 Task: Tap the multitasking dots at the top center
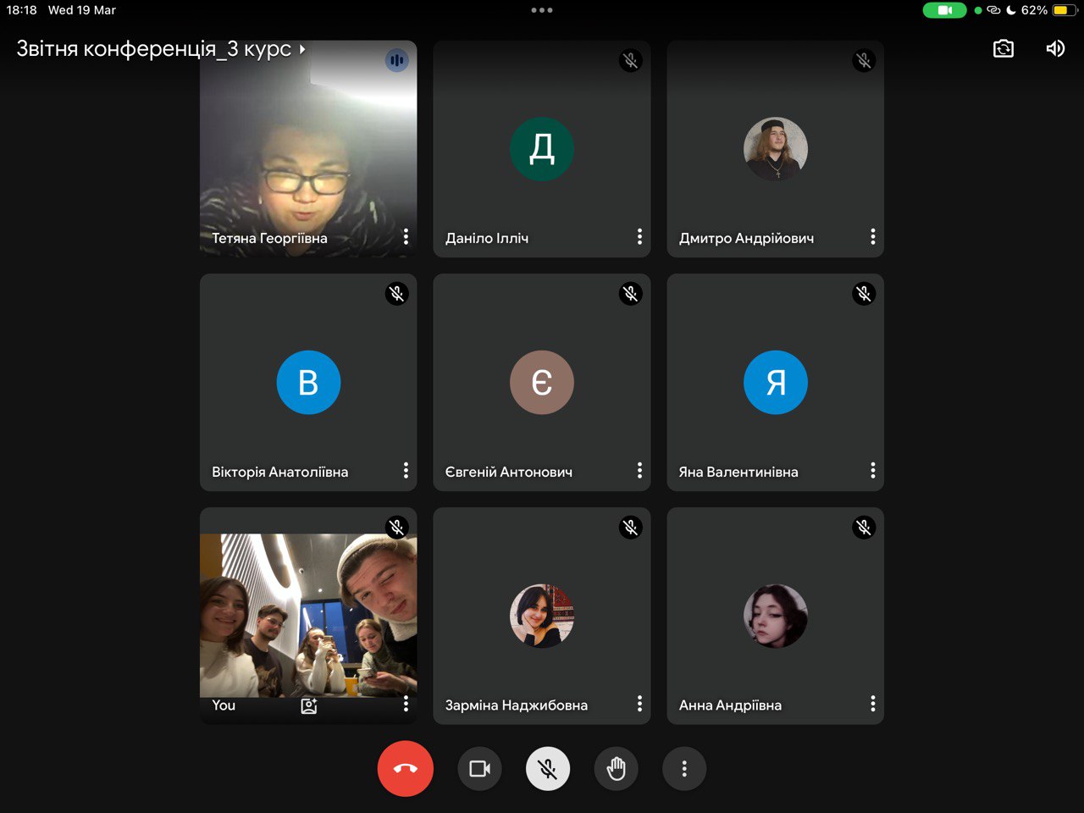pyautogui.click(x=542, y=10)
